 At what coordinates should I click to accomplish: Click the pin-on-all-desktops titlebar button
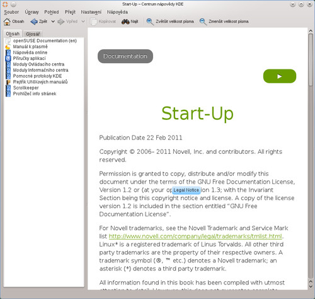pyautogui.click(x=13, y=4)
